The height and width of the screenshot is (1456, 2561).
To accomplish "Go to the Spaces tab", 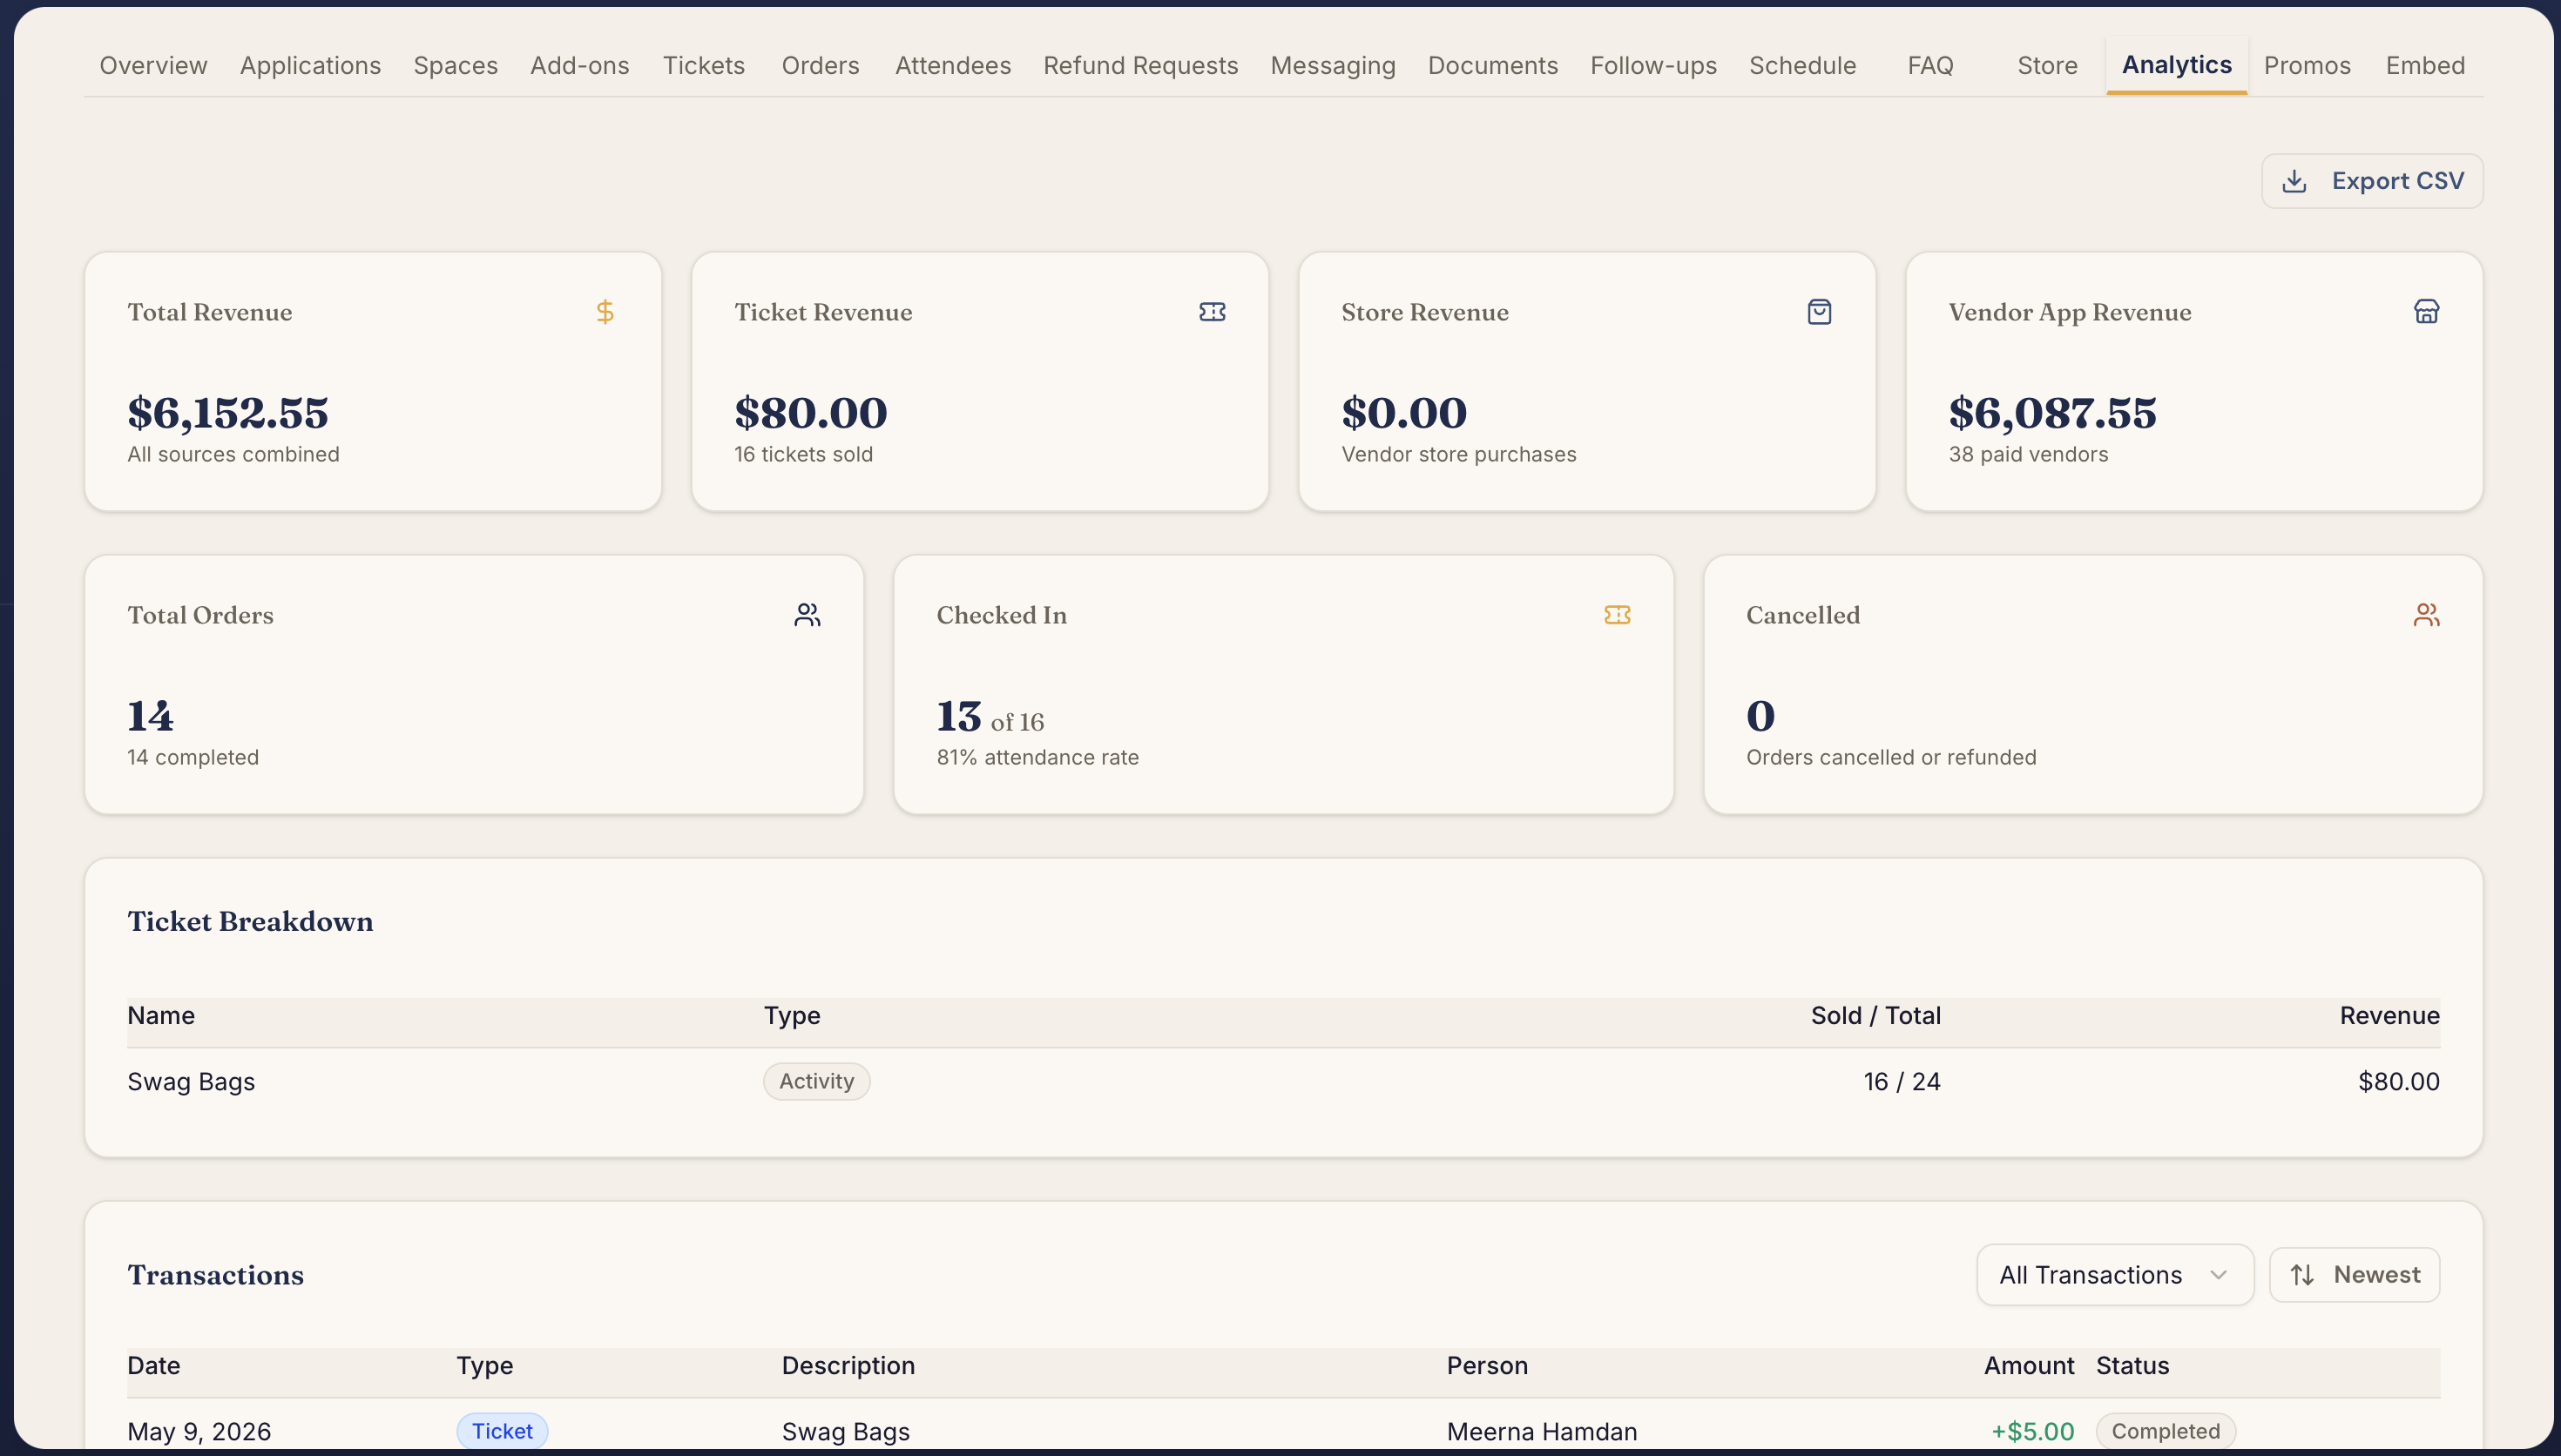I will (x=456, y=66).
